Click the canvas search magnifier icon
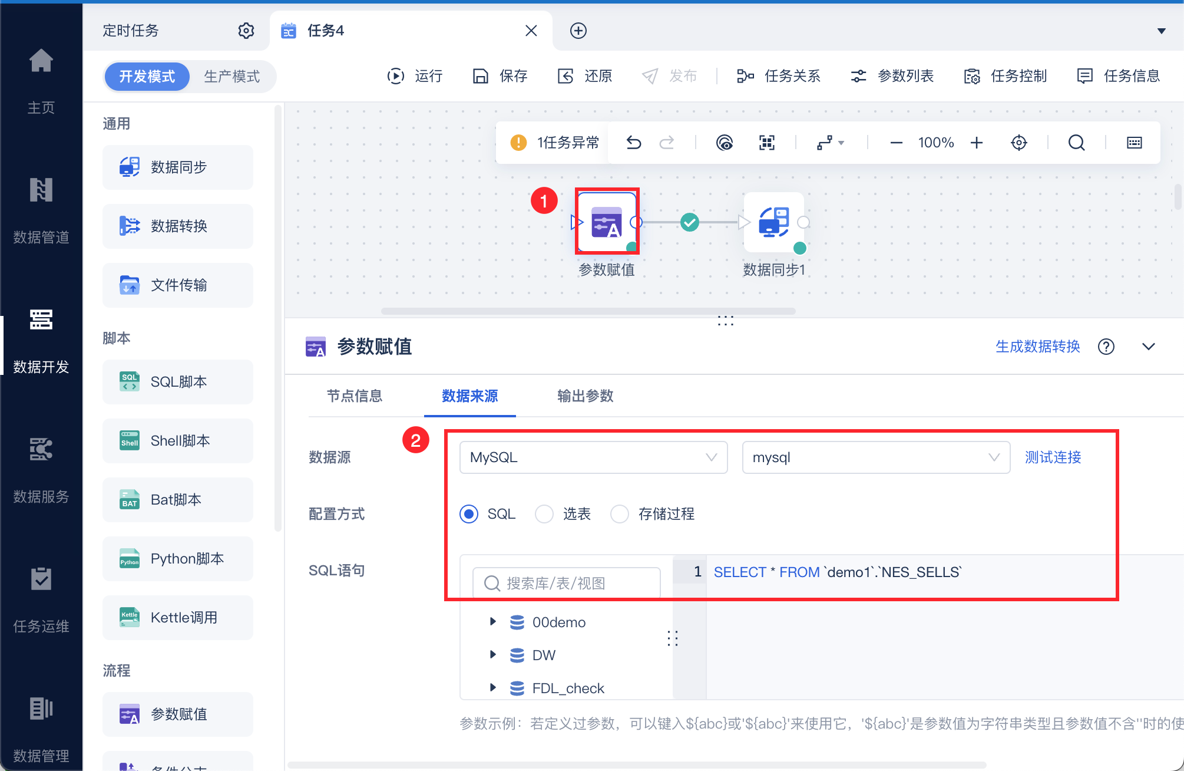The width and height of the screenshot is (1184, 771). (1076, 143)
